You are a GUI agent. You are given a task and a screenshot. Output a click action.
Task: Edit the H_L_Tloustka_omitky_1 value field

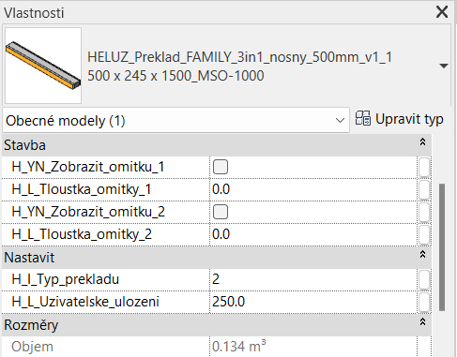tap(313, 189)
